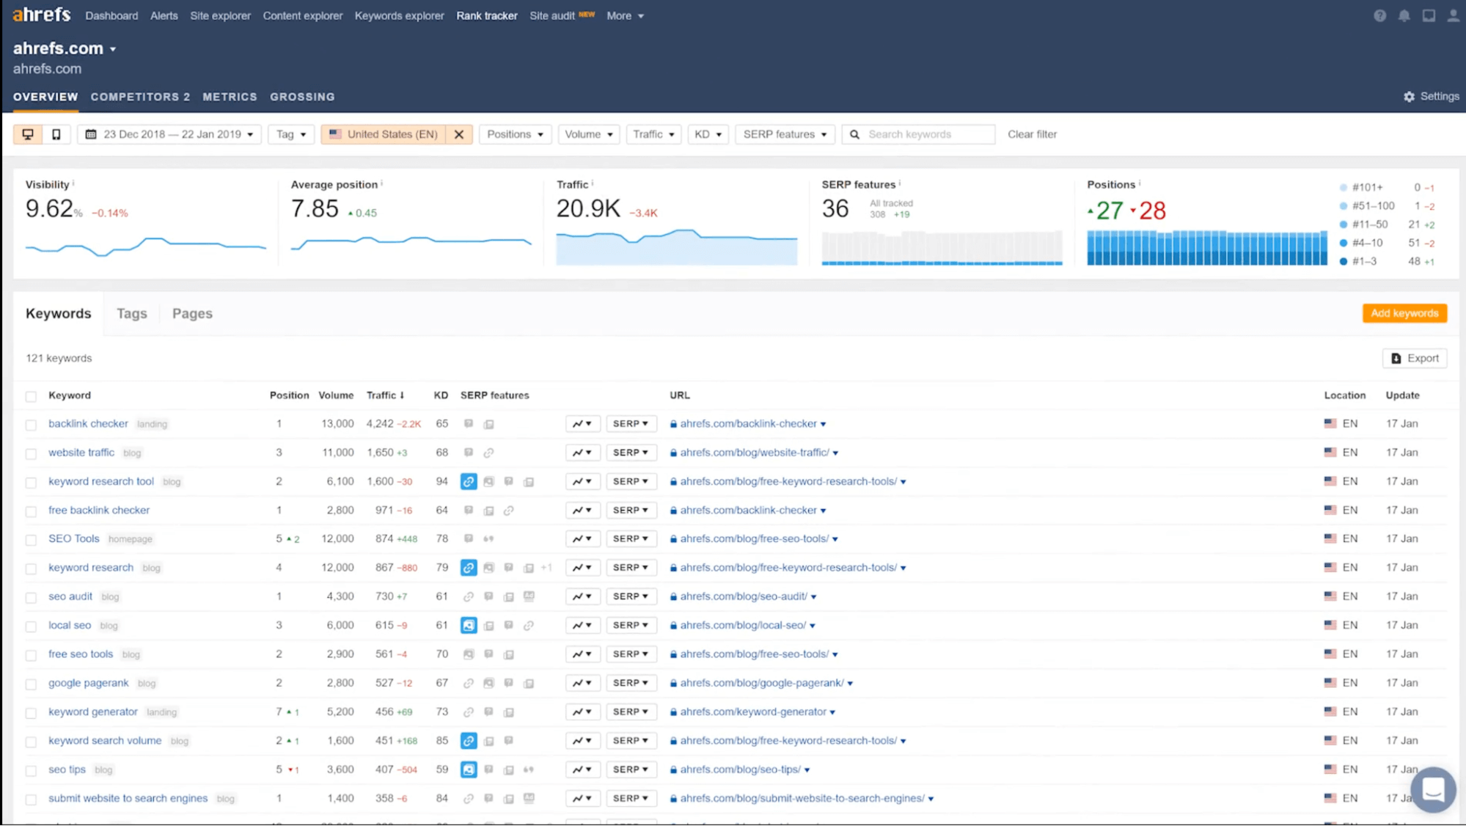Click first SERP feature icon in keyword generator row

(x=469, y=712)
